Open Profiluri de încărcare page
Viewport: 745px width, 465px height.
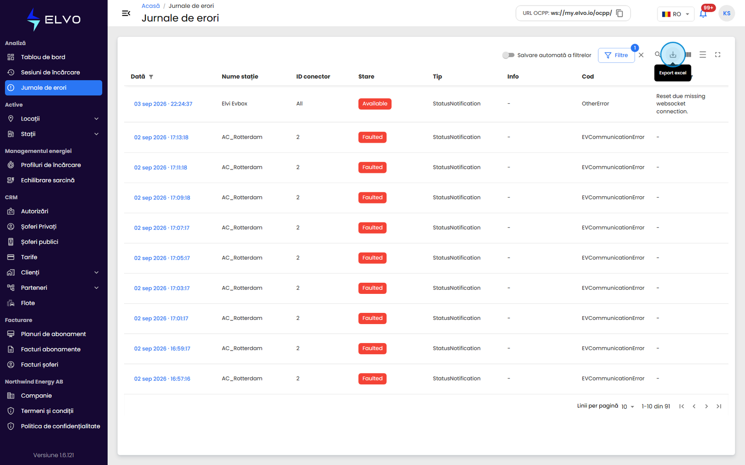(x=54, y=165)
